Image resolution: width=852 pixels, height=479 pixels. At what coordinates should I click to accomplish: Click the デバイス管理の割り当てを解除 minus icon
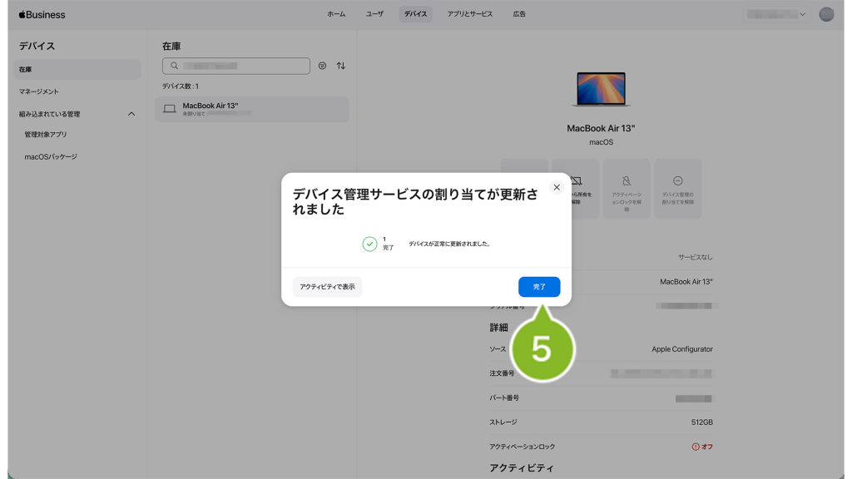(x=677, y=181)
